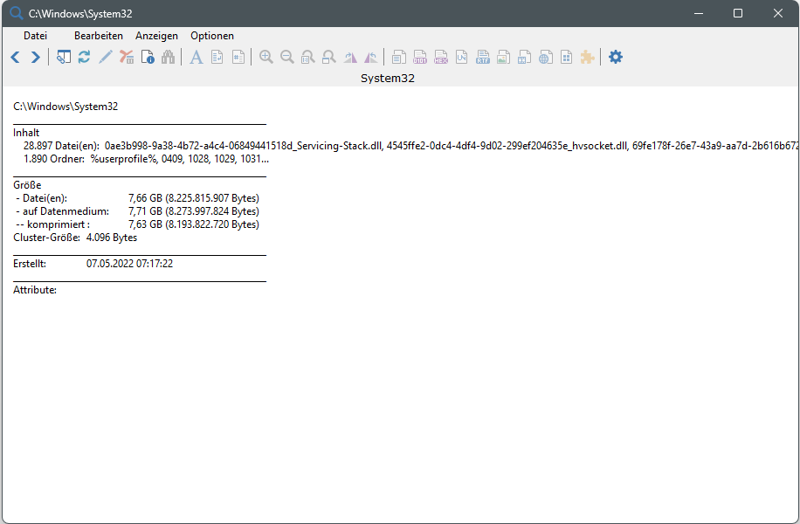Switch to image view icon
Screen dimensions: 800x524
pos(504,57)
